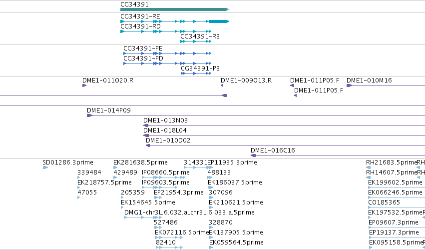Select EST 488133
The image size is (425, 250).
pos(210,177)
